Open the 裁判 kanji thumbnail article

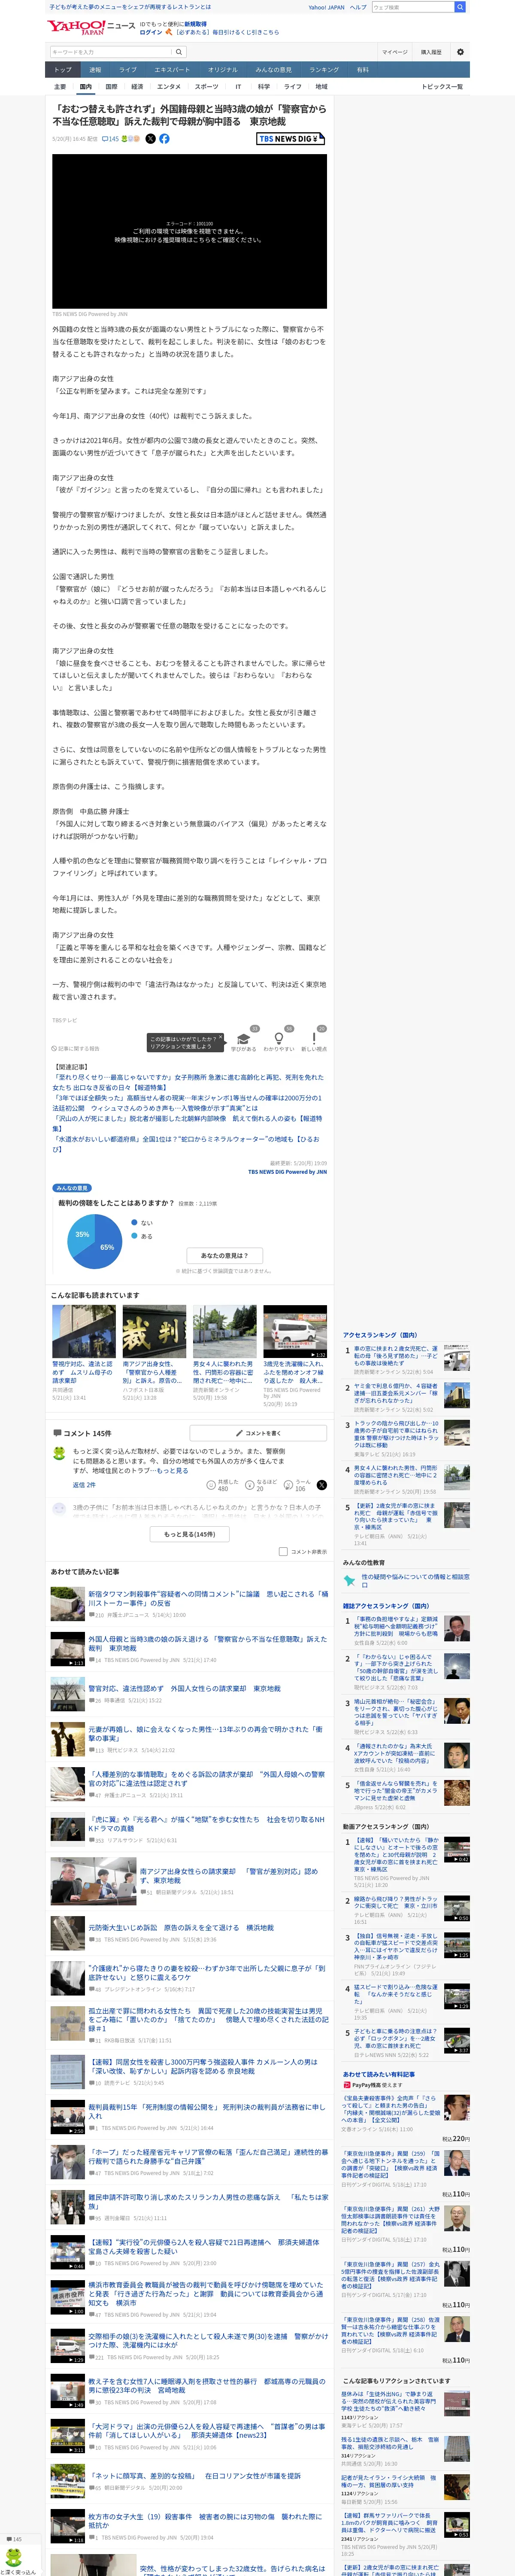[x=154, y=1331]
